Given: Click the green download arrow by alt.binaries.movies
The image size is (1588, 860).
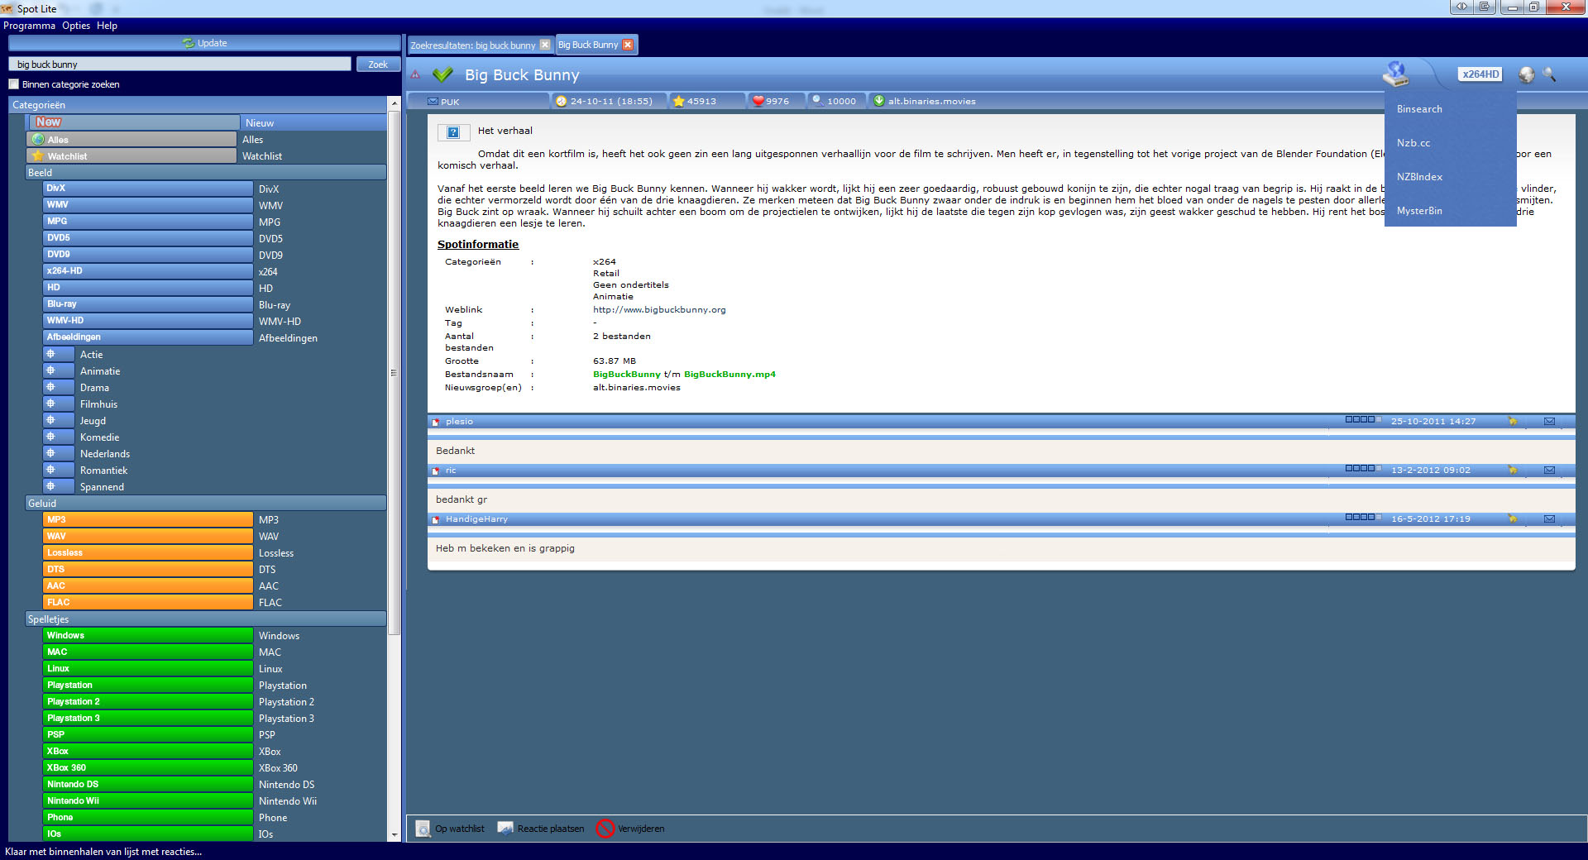Looking at the screenshot, I should (x=879, y=101).
